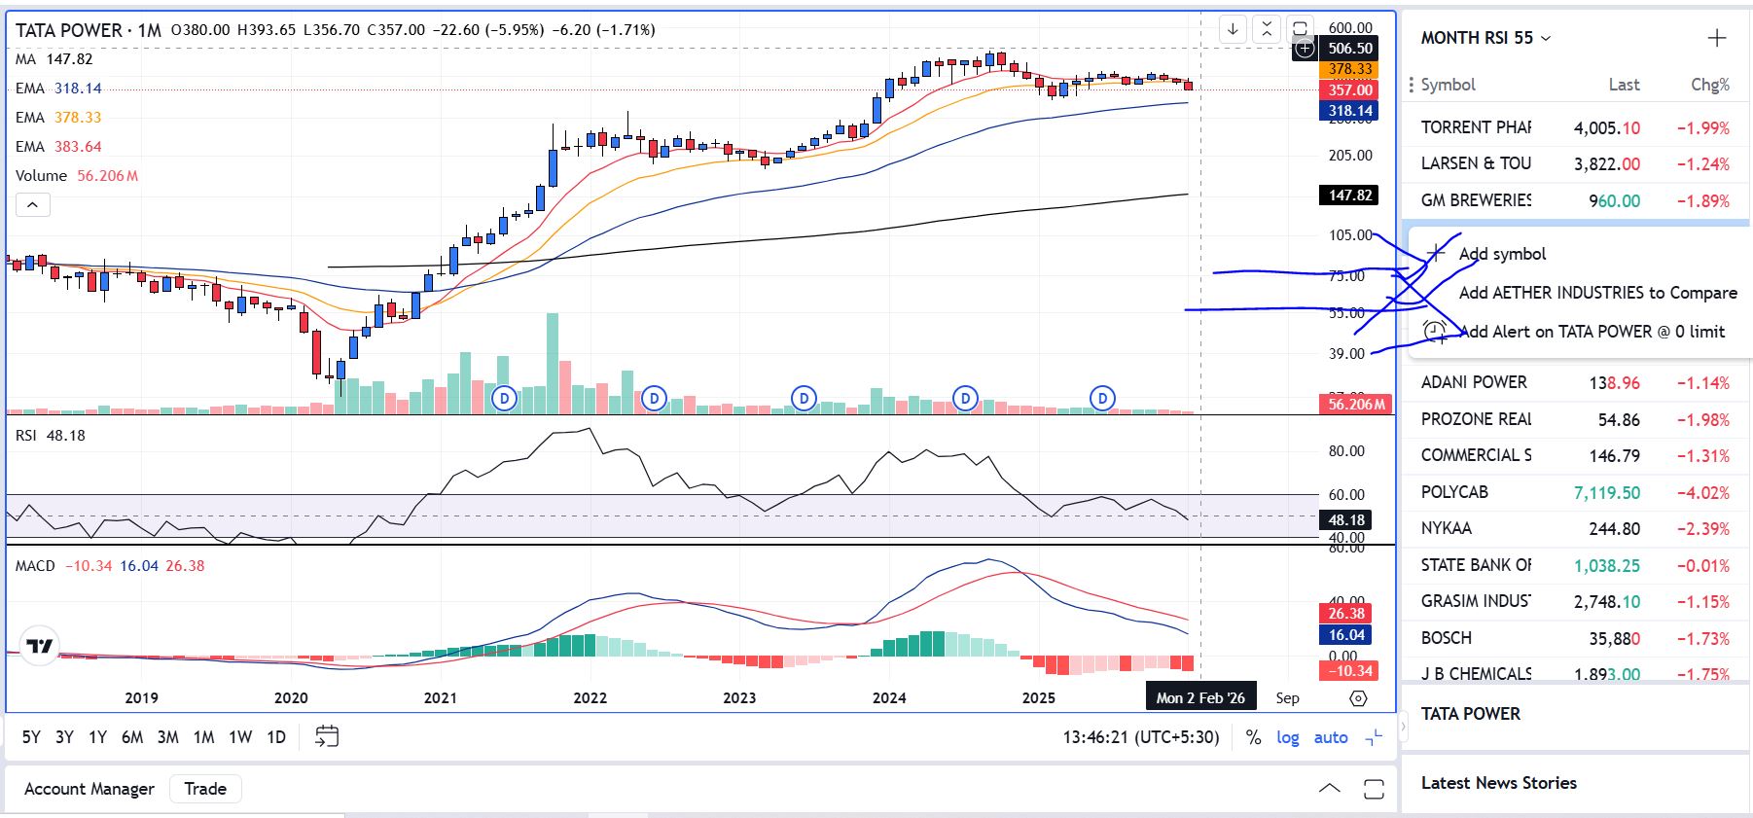The image size is (1753, 818).
Task: Toggle percent scale on the chart
Action: 1253,737
